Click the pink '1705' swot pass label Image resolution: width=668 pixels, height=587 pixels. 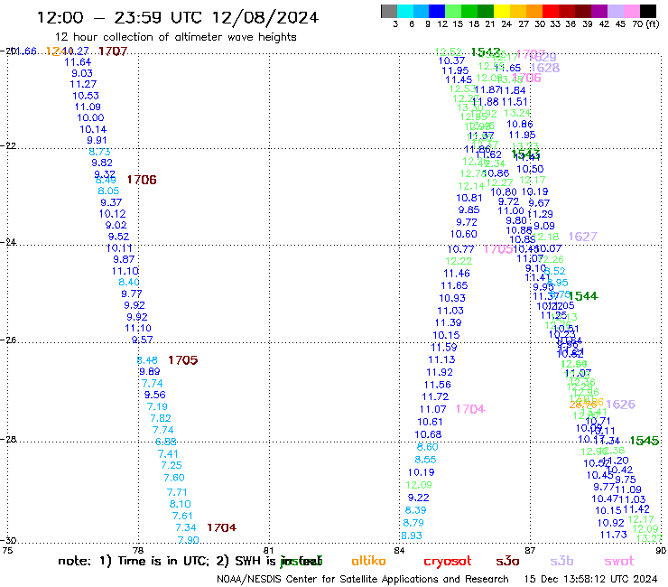coord(498,249)
